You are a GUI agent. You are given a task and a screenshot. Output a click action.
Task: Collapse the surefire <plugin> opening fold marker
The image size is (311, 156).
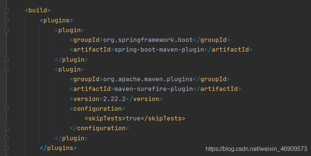[6, 70]
